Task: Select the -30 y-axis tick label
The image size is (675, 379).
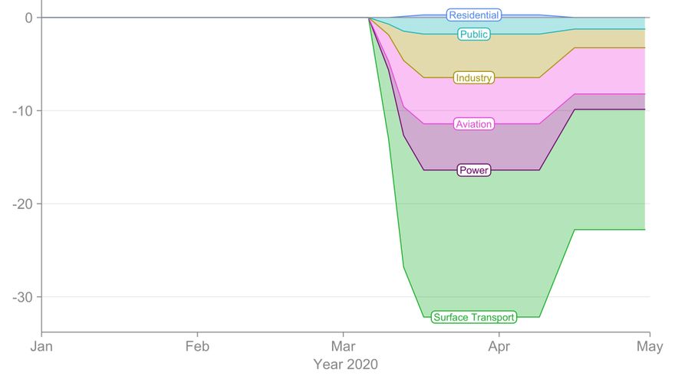Action: point(21,297)
